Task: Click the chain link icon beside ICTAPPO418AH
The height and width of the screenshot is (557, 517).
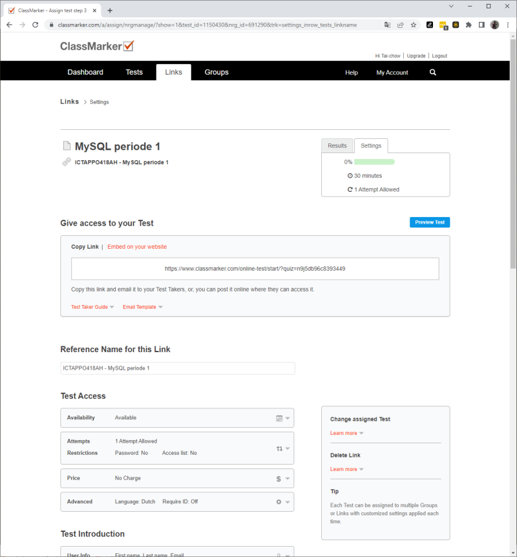Action: click(x=67, y=162)
